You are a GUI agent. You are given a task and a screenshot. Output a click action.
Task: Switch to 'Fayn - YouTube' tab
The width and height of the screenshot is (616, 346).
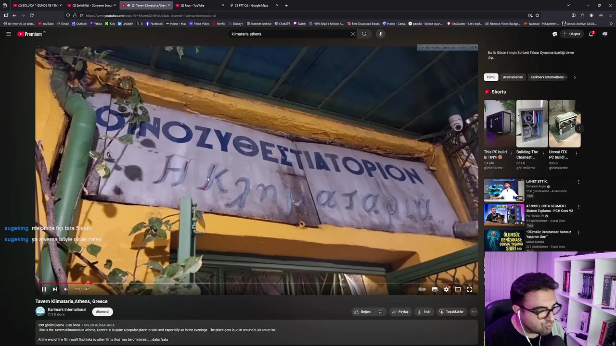point(199,5)
